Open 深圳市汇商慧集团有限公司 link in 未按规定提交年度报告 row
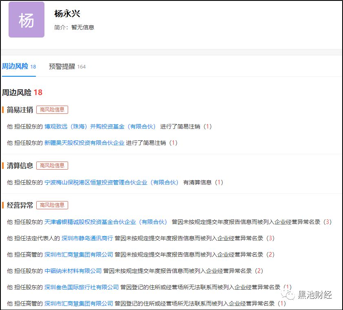Viewport: 343px width, 310px height. coord(79,255)
